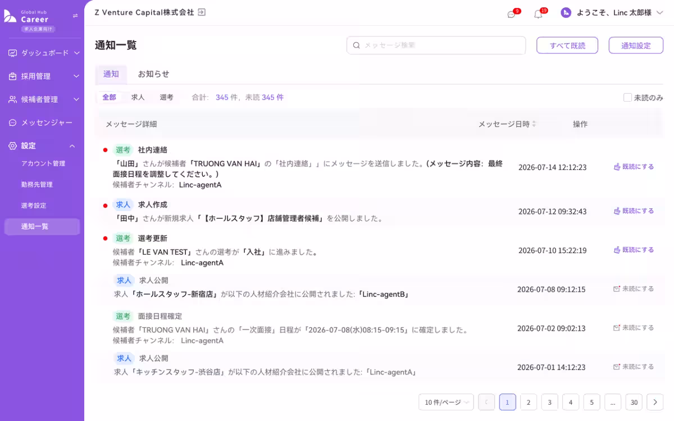Mark 求人作成 notification as read
This screenshot has width=674, height=421.
click(x=634, y=211)
